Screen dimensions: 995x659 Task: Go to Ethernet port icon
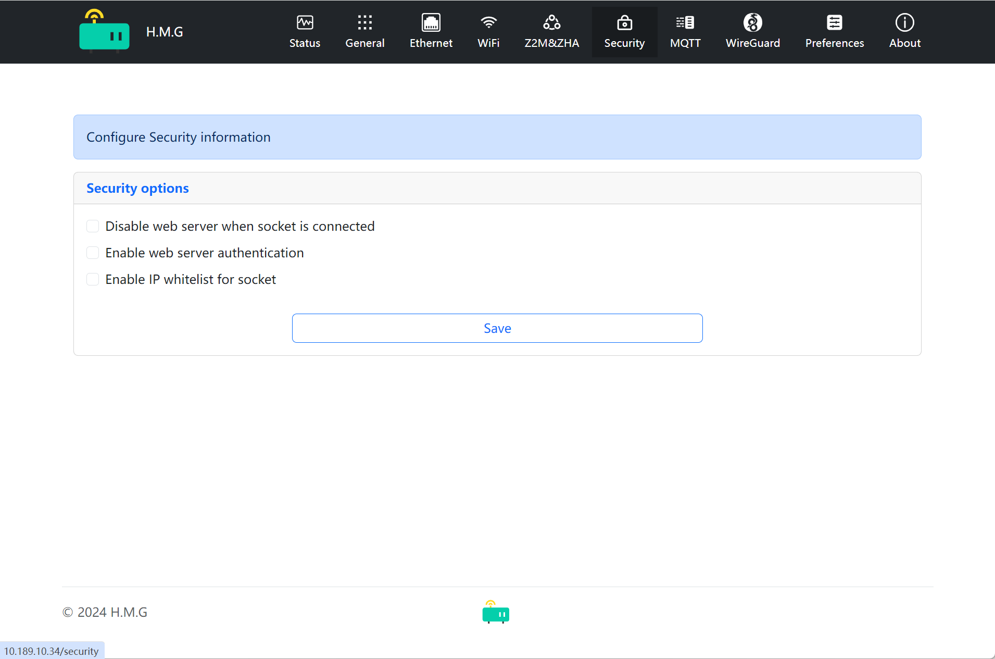click(x=431, y=22)
